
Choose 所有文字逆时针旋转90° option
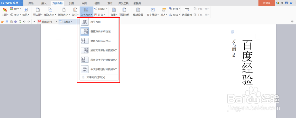99,60
